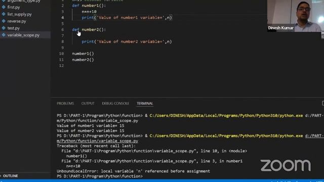Follow underlined variable_scope.py path in terminal
Viewport: 324px width, 182px height.
(97, 141)
